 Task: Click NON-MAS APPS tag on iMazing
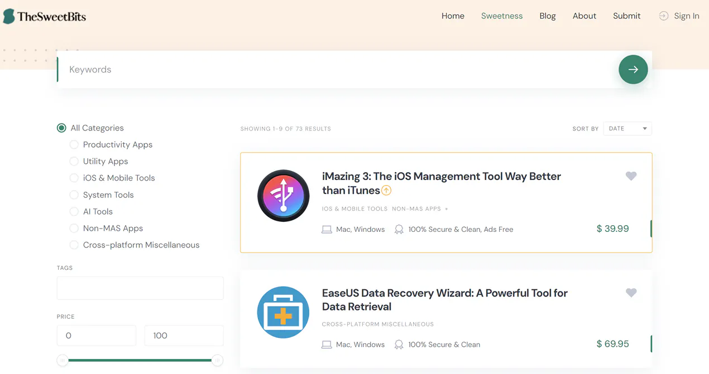click(x=416, y=209)
